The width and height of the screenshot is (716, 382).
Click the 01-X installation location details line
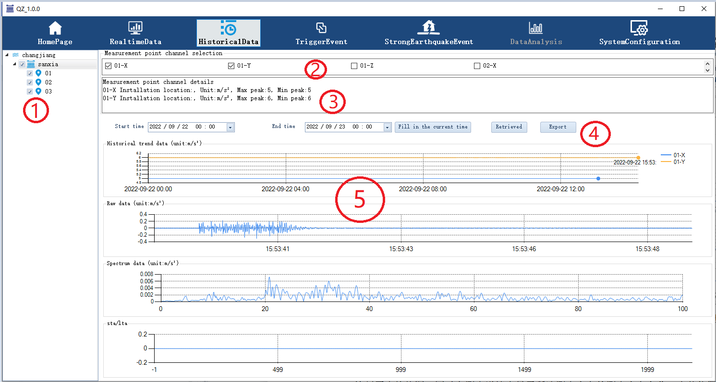pyautogui.click(x=206, y=90)
